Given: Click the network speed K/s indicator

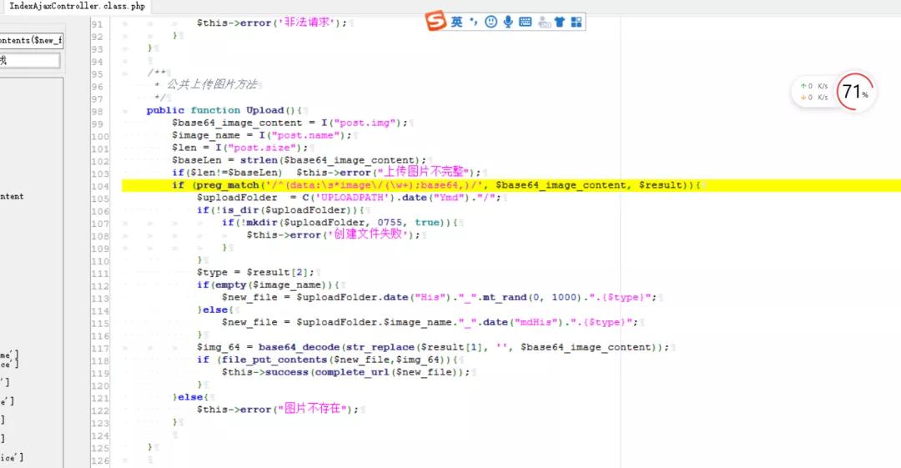Looking at the screenshot, I should point(813,92).
